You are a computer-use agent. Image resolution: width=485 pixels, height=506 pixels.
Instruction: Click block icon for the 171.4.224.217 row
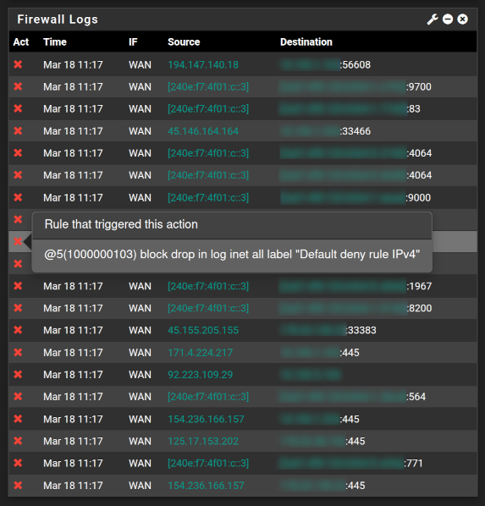[18, 352]
